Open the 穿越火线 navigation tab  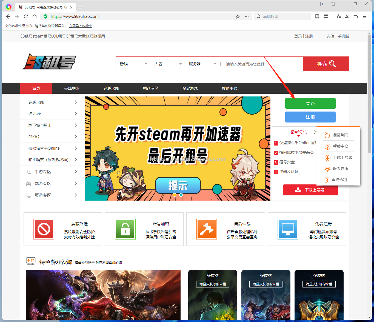pos(111,88)
